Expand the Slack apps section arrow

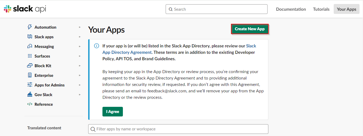tap(80, 37)
